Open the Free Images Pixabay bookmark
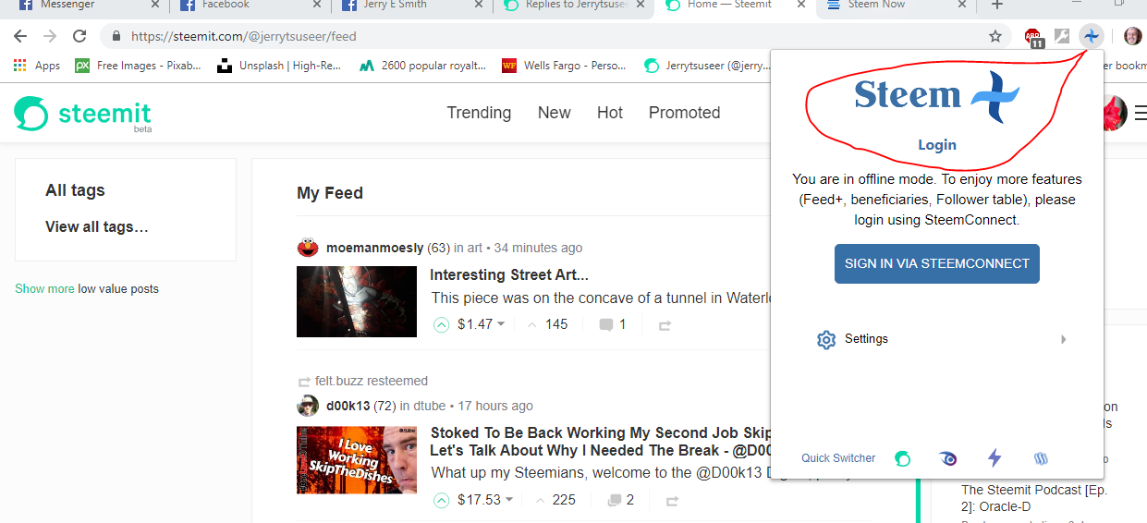This screenshot has height=523, width=1147. point(138,66)
